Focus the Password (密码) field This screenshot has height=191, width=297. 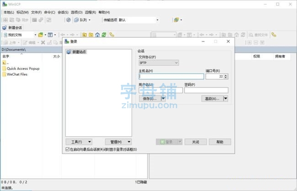click(x=206, y=90)
